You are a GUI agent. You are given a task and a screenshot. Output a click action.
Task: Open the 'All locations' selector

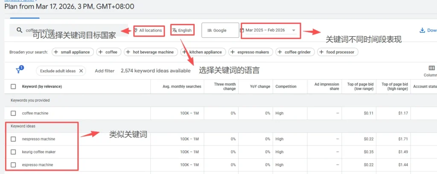[148, 30]
